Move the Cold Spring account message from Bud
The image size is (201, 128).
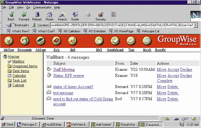pos(161,99)
